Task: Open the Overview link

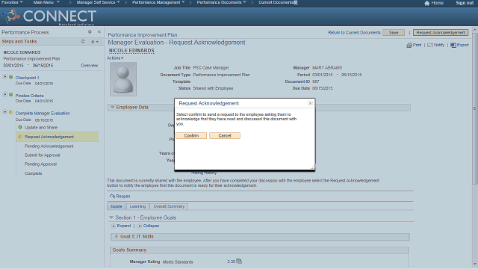Action: click(90, 66)
